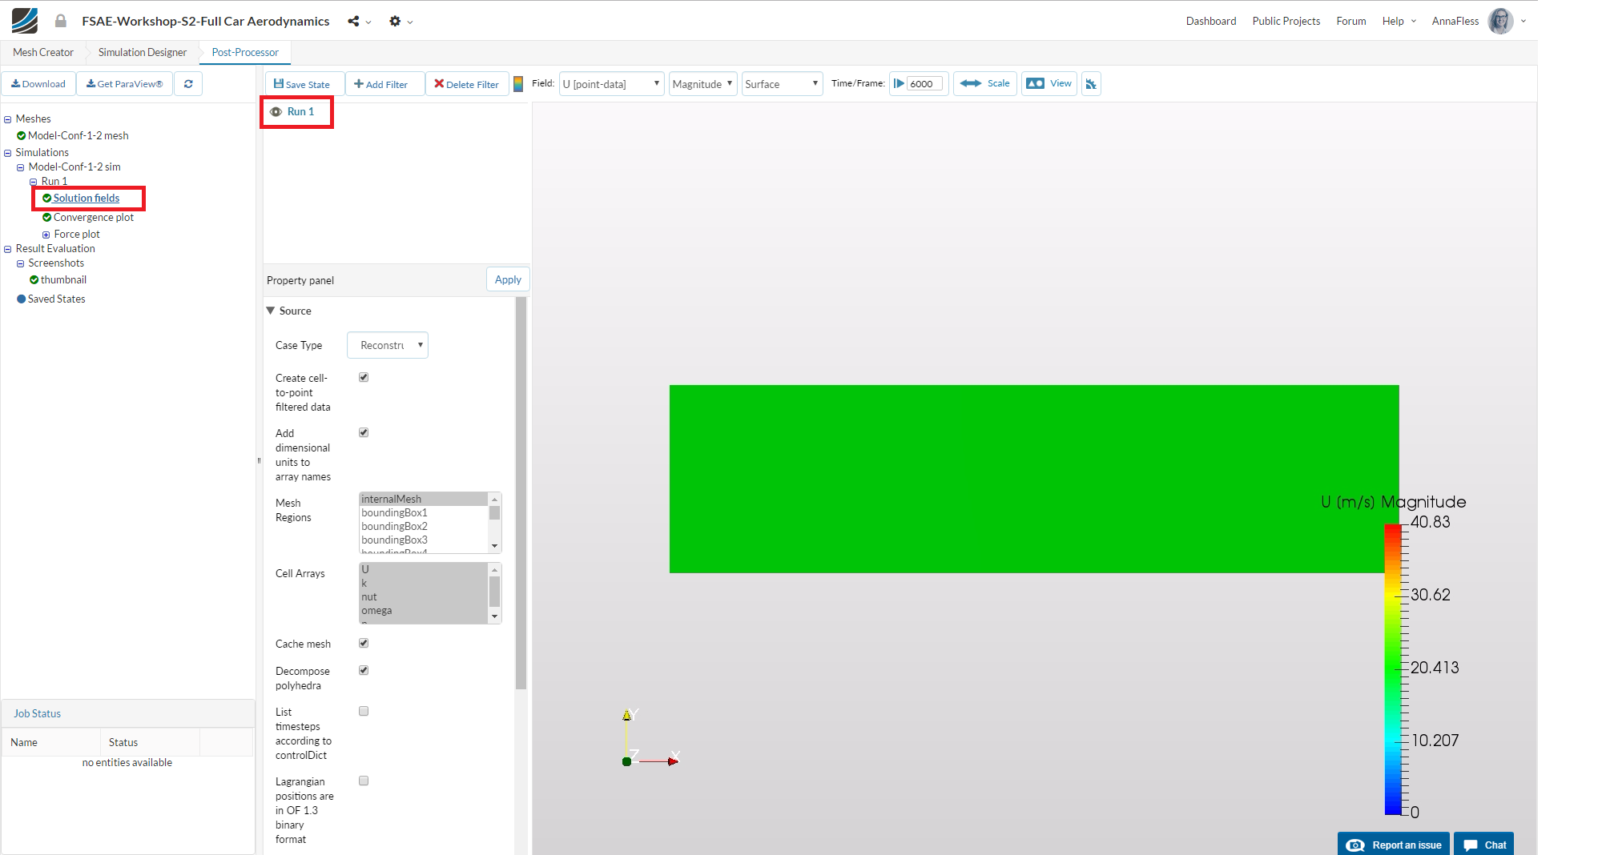The width and height of the screenshot is (1602, 855).
Task: Click the refresh icon button
Action: click(188, 84)
